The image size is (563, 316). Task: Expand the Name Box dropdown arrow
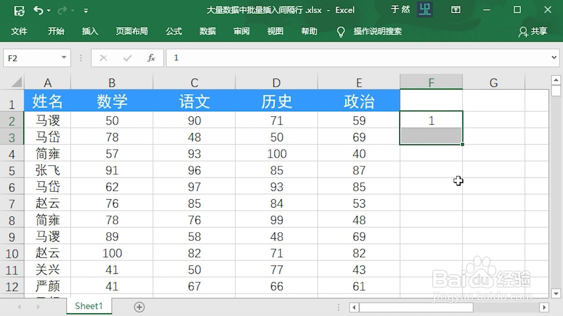tap(64, 58)
